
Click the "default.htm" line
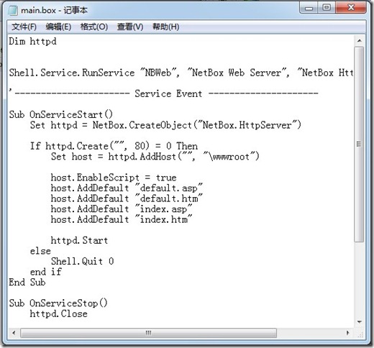(127, 198)
